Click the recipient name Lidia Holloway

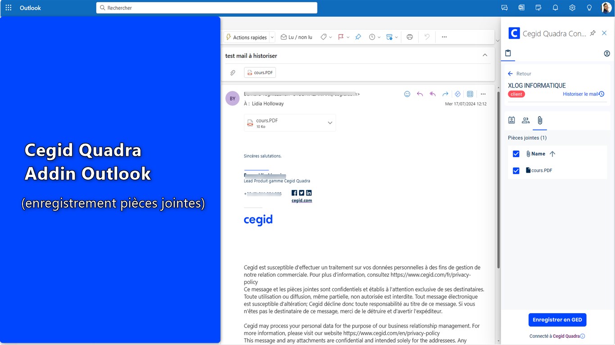tap(267, 104)
